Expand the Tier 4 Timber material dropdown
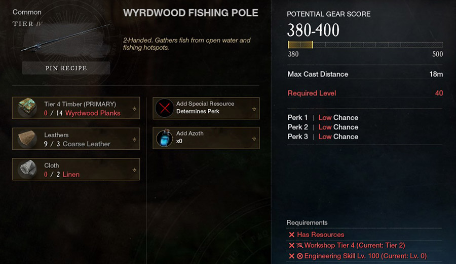The image size is (456, 264). (134, 109)
